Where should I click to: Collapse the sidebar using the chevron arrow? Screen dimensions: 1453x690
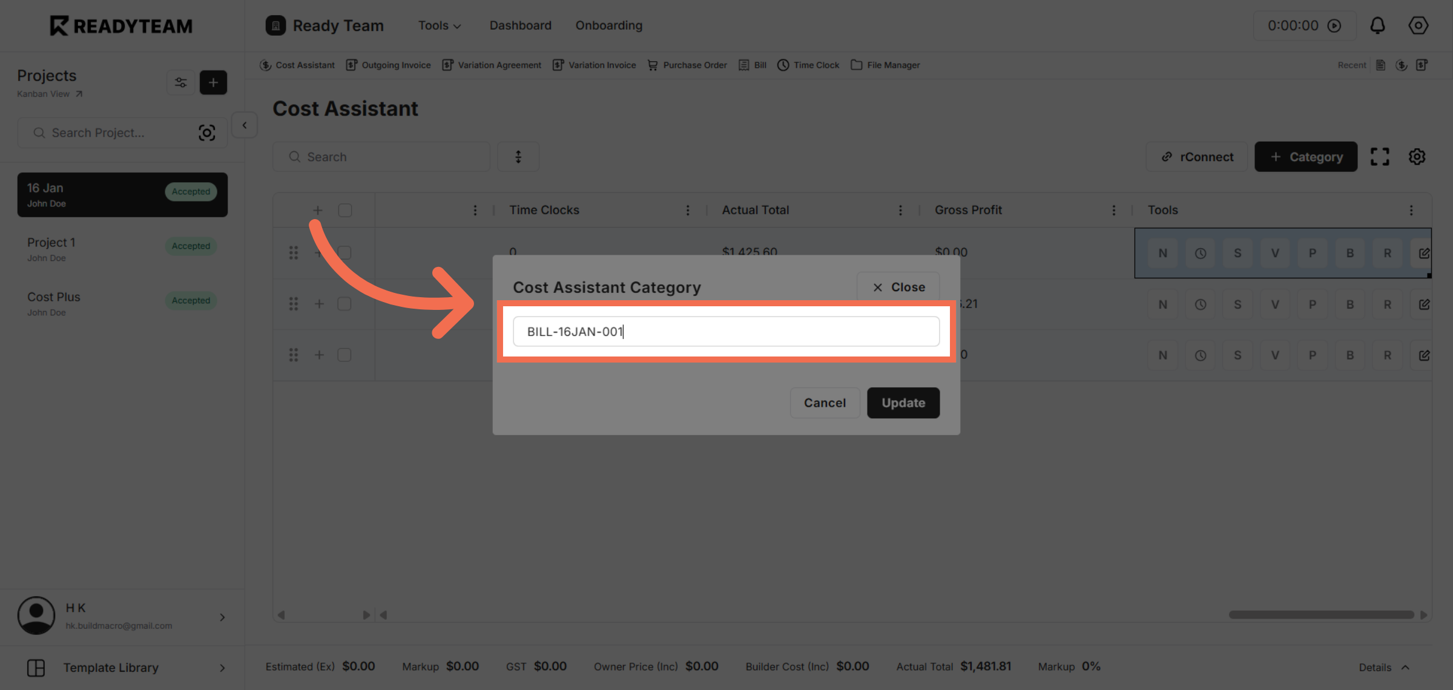244,125
